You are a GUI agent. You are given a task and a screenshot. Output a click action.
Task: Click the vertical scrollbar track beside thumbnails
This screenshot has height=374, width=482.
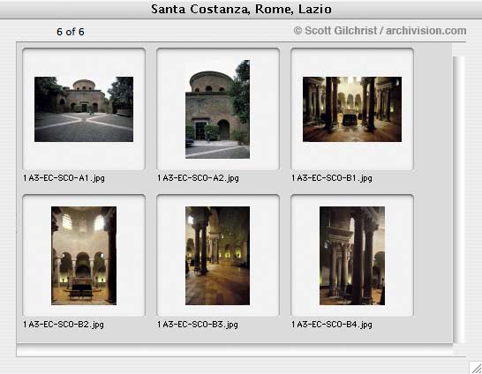click(x=458, y=199)
